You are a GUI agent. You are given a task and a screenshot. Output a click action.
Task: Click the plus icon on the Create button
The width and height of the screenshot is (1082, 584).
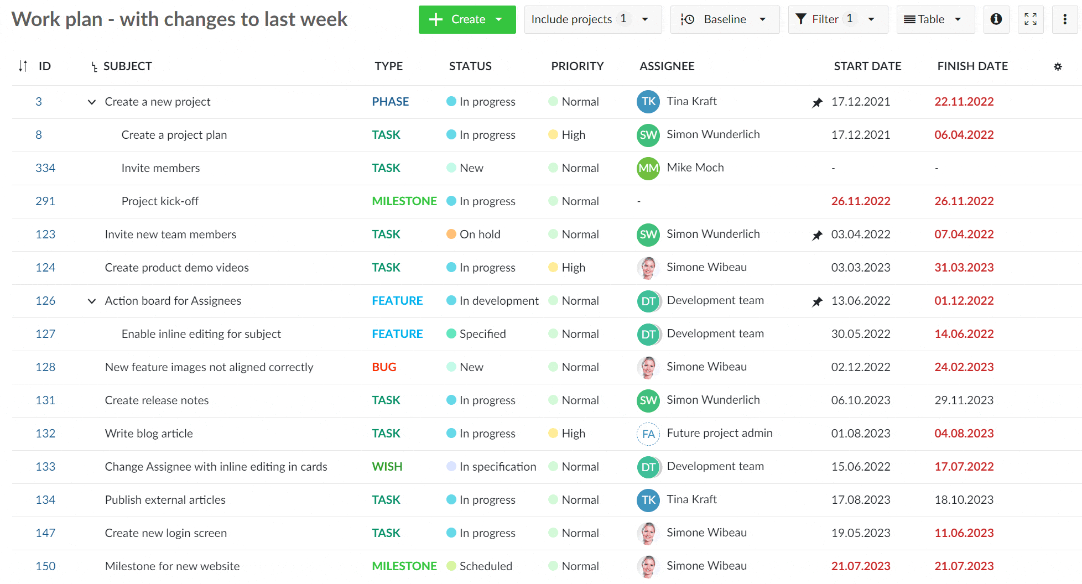click(x=435, y=19)
